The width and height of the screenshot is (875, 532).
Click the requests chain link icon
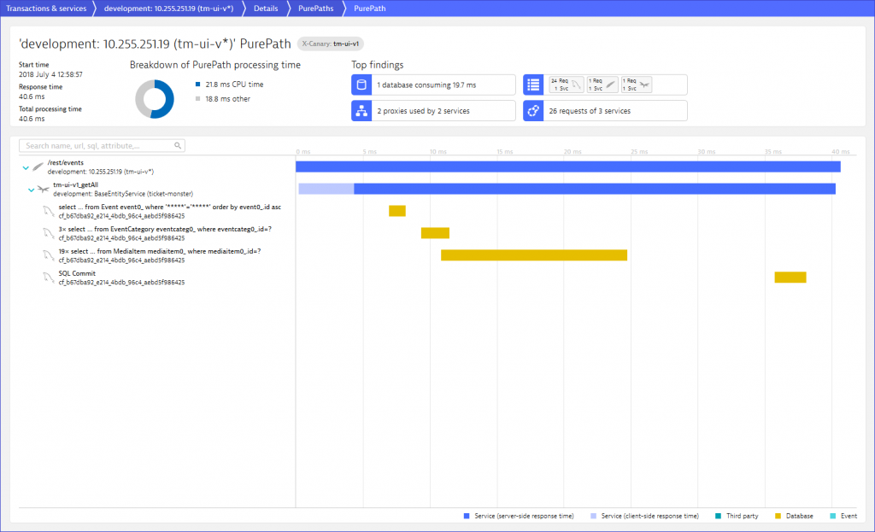pos(534,111)
